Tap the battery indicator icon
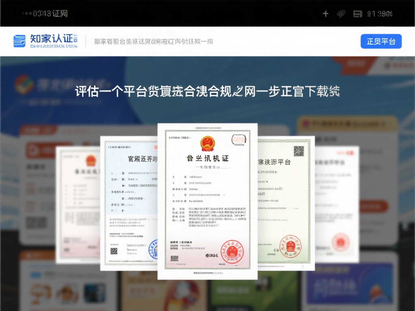 click(357, 13)
